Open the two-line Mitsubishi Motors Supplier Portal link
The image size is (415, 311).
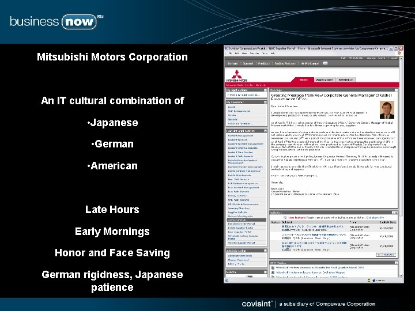tap(243, 237)
